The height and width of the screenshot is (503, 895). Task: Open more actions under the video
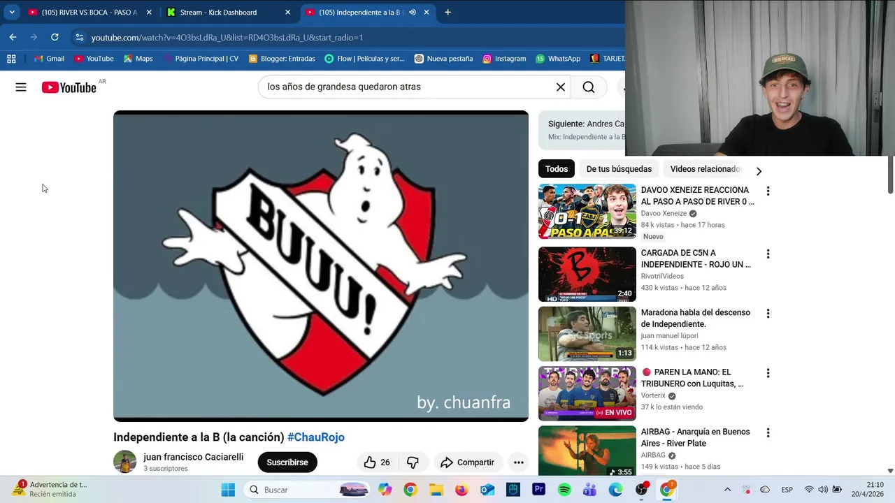point(518,462)
